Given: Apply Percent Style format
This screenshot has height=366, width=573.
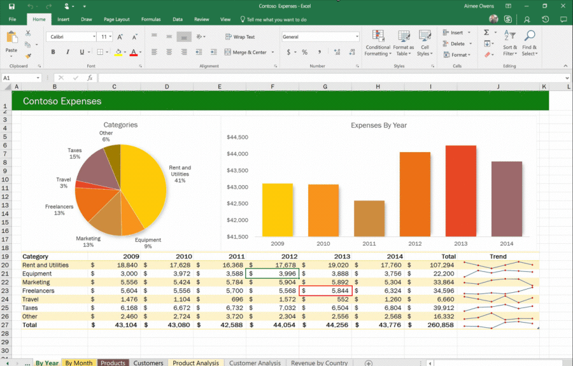Looking at the screenshot, I should tap(304, 52).
